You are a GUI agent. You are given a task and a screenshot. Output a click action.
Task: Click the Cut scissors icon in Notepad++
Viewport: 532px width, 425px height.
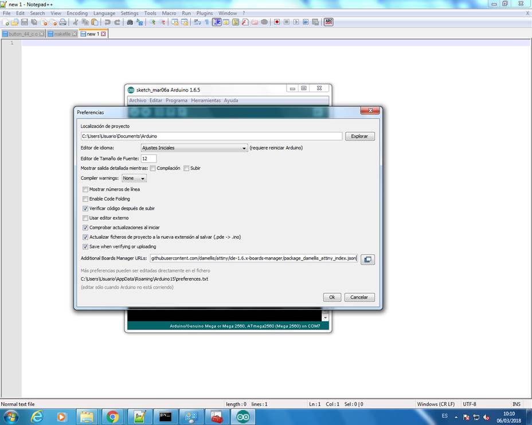point(75,22)
